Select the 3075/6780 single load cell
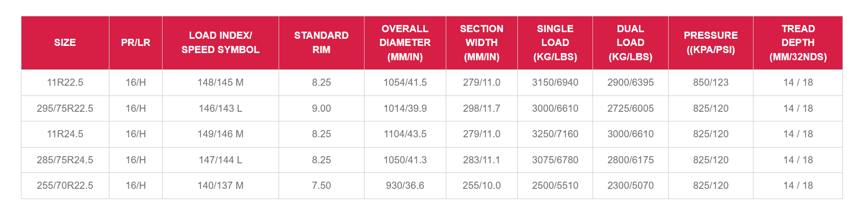 coord(555,160)
